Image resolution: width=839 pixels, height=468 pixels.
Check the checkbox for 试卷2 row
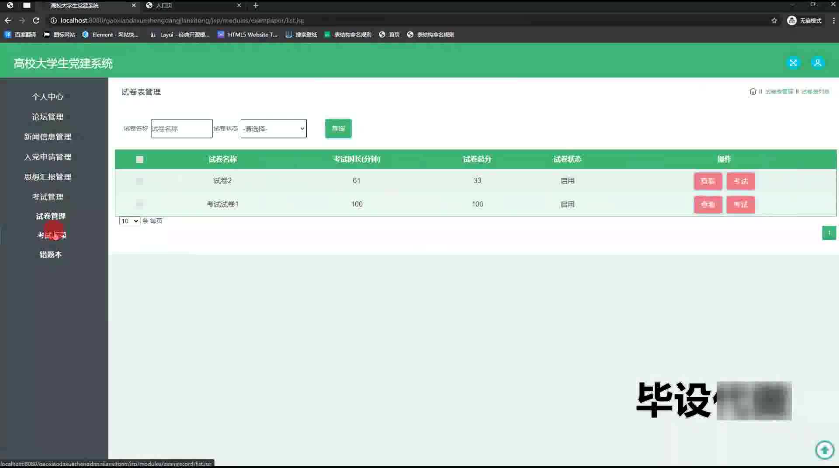pyautogui.click(x=140, y=181)
